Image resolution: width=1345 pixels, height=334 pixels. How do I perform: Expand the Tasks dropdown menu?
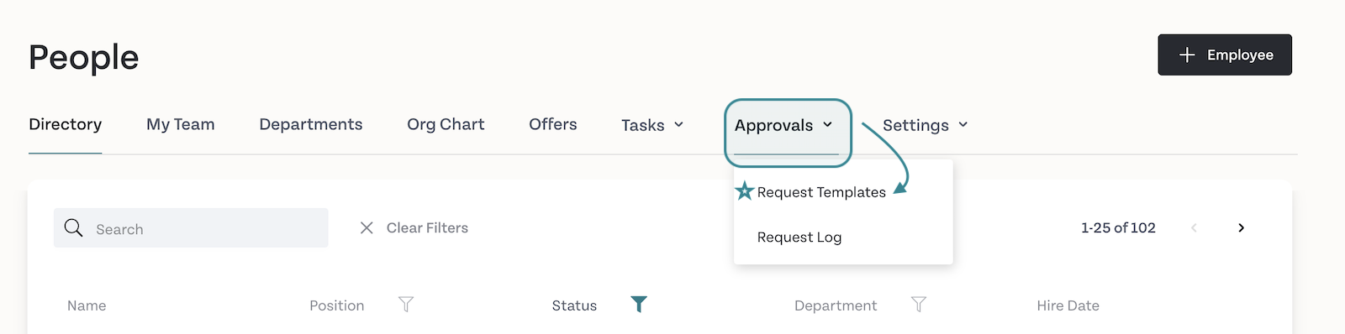click(652, 125)
